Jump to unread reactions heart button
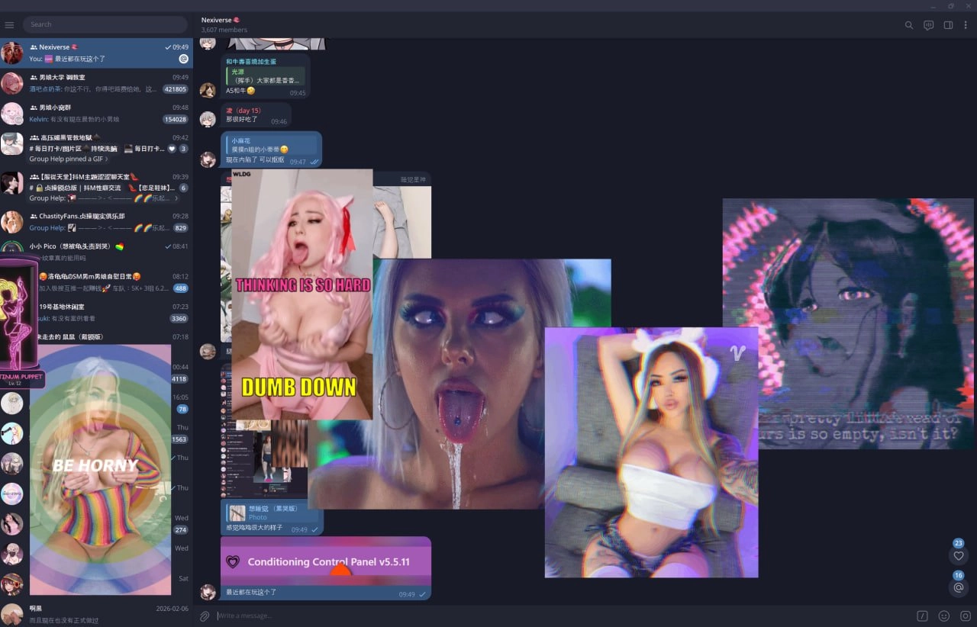 tap(959, 556)
